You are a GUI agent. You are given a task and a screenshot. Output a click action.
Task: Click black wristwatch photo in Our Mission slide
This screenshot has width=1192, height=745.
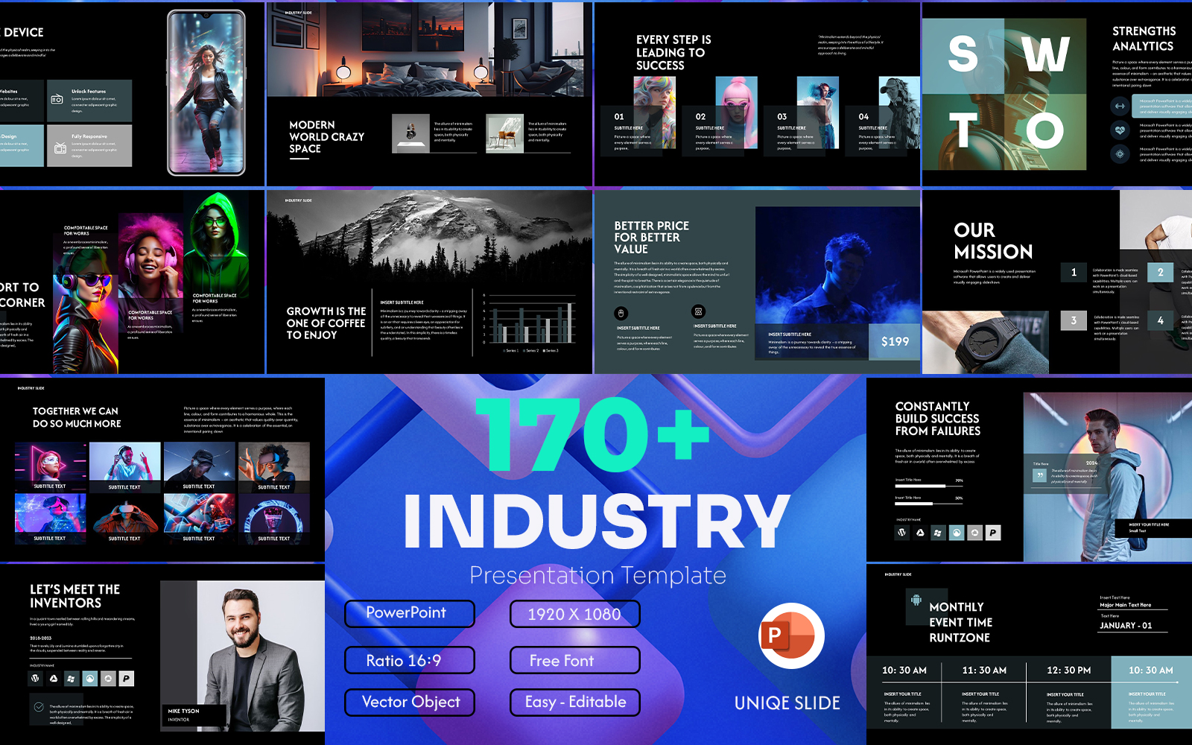pyautogui.click(x=985, y=342)
